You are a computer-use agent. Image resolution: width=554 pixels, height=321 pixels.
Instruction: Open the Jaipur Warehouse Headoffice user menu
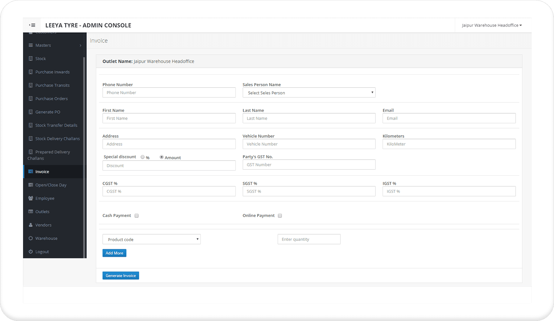coord(492,25)
